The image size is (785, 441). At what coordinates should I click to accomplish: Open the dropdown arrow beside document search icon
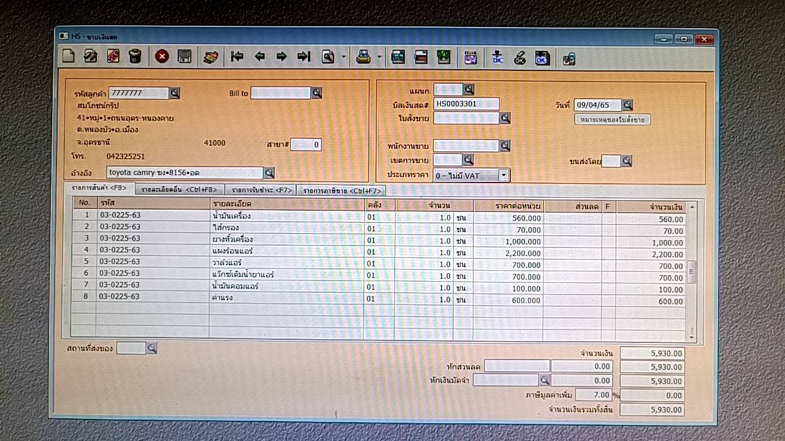pyautogui.click(x=343, y=58)
